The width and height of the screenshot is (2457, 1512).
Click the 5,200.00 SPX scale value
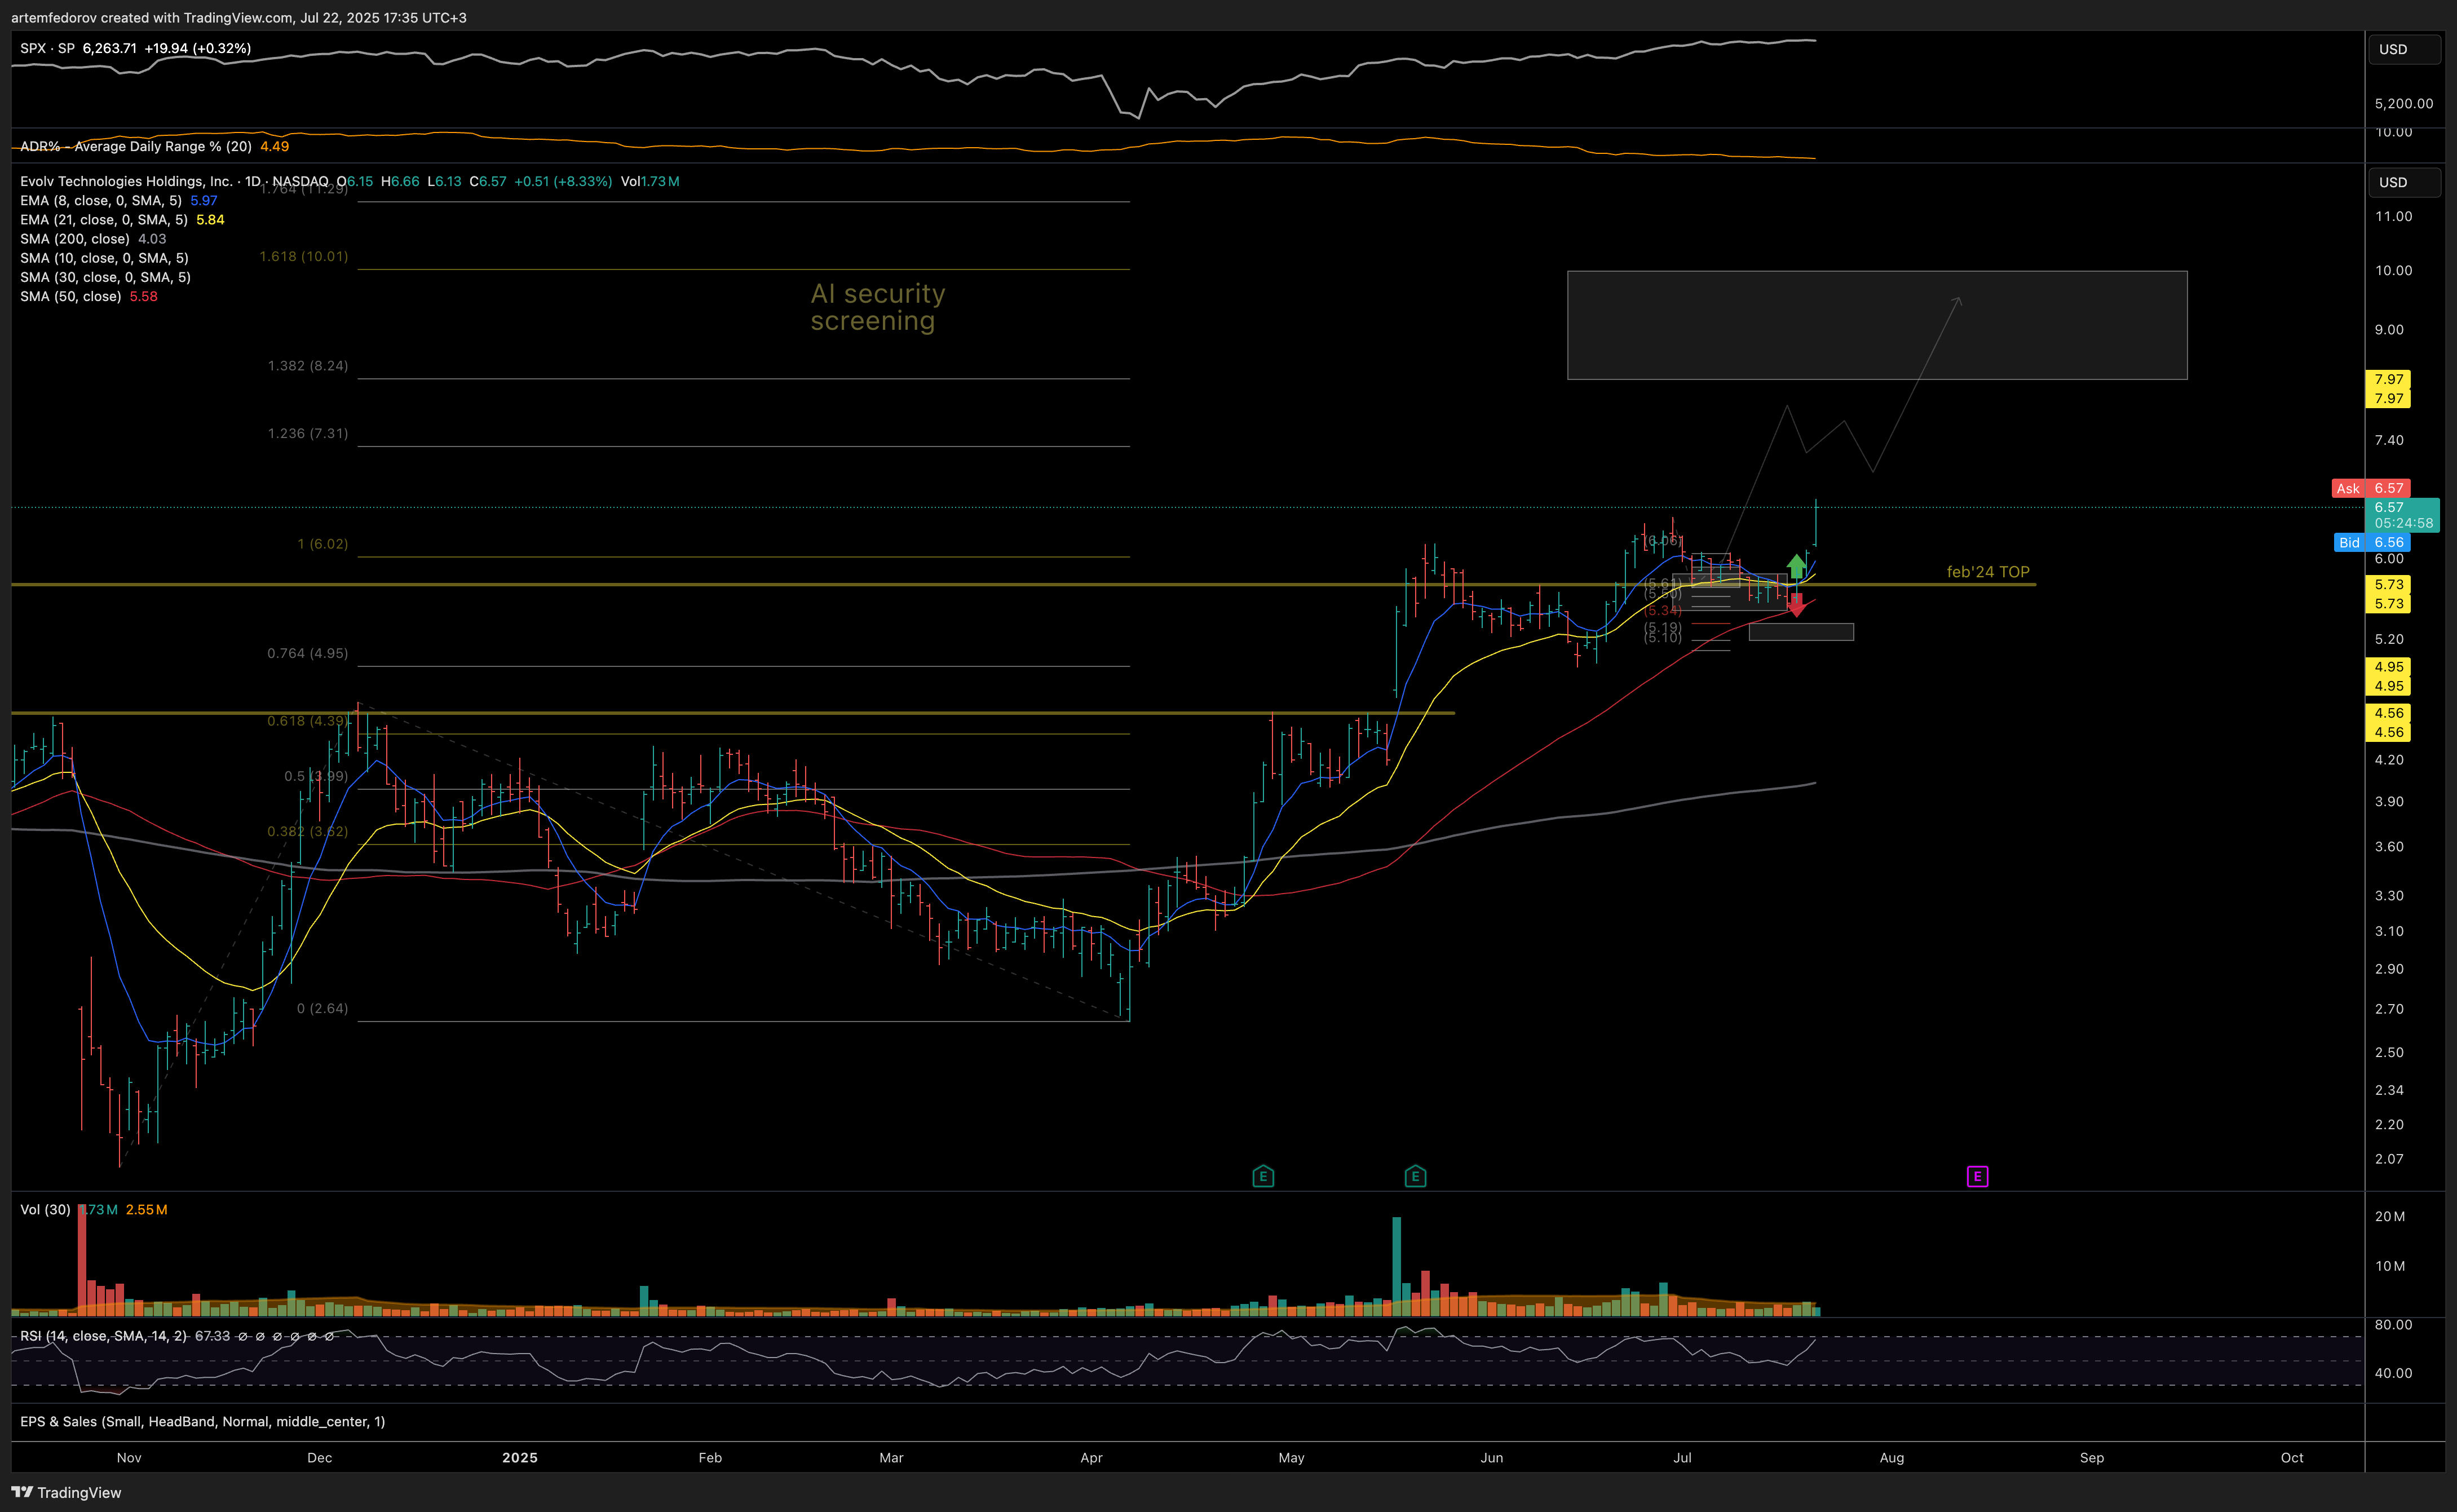[x=2404, y=103]
